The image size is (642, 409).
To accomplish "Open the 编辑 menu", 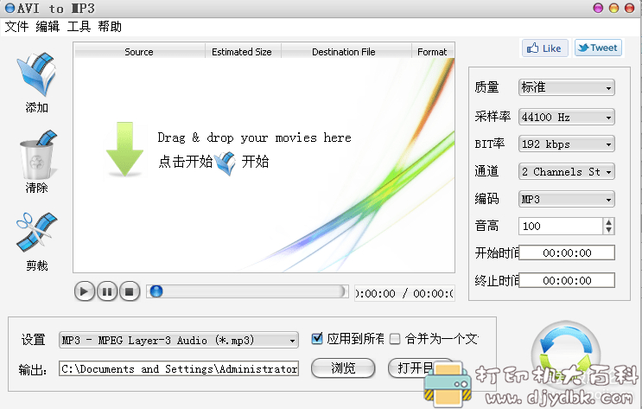I will click(x=48, y=27).
